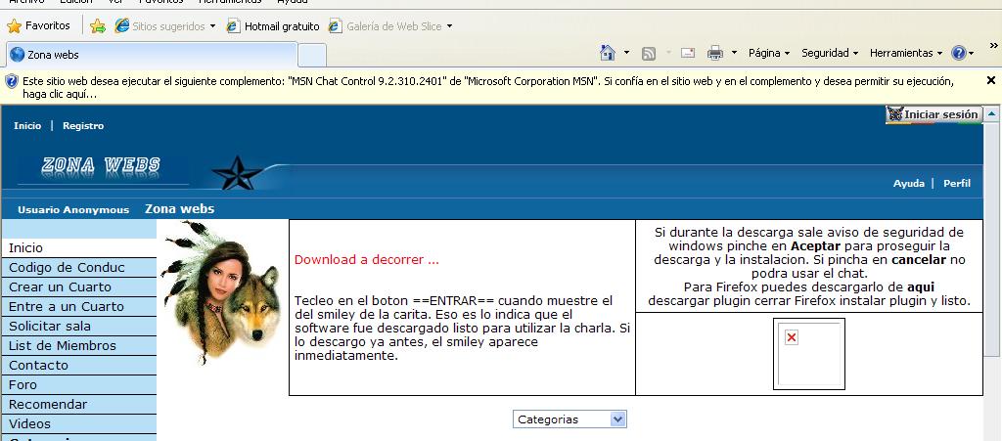Open Sitios sugeridos link
The height and width of the screenshot is (441, 1002).
click(160, 26)
